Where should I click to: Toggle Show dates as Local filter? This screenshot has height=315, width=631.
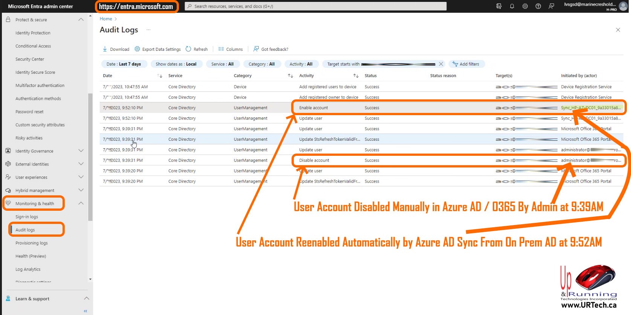pyautogui.click(x=176, y=64)
